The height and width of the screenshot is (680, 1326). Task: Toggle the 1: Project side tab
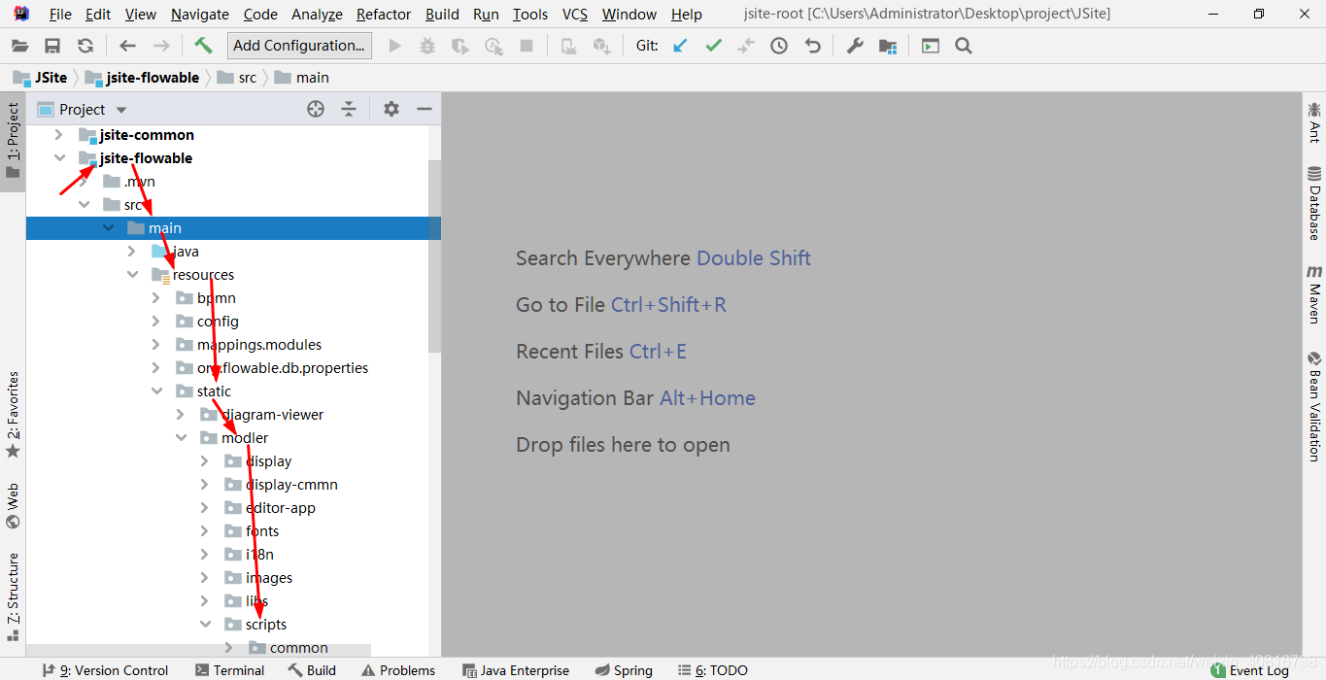13,142
